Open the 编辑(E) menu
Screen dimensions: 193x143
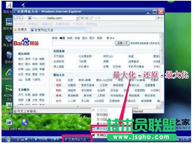(x=33, y=24)
